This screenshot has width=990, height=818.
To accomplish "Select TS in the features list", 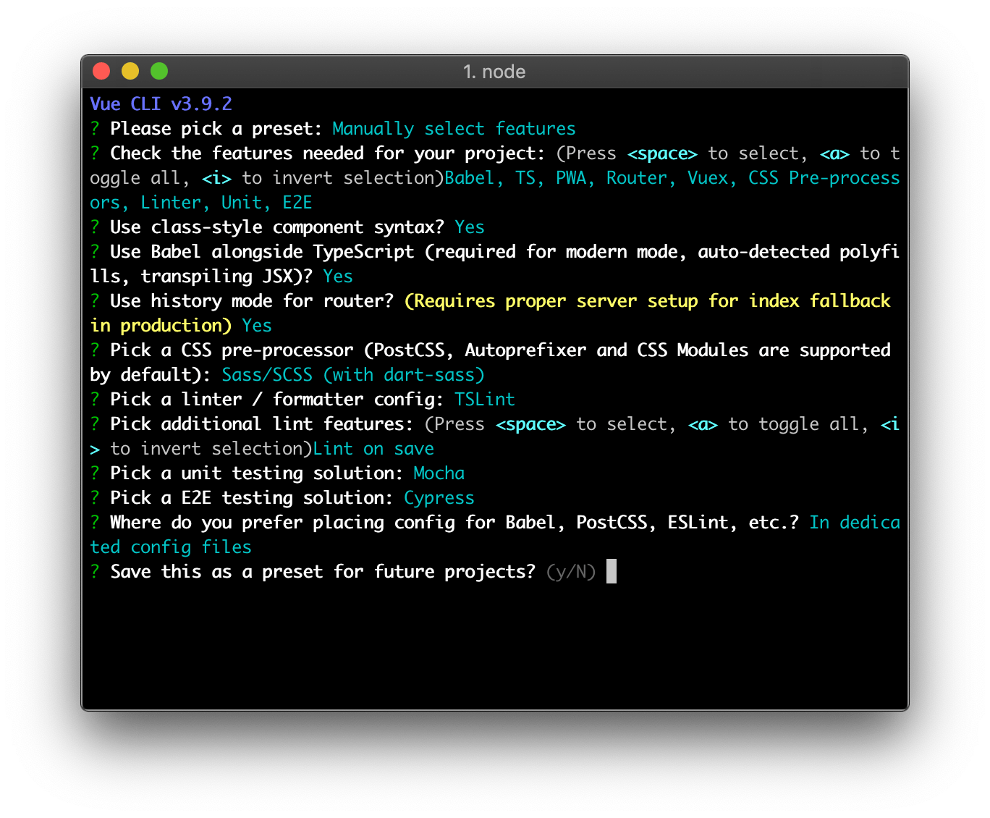I will [526, 177].
